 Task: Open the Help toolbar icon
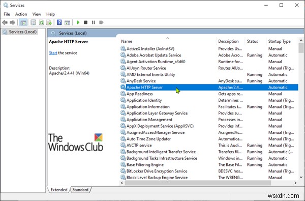(x=59, y=22)
